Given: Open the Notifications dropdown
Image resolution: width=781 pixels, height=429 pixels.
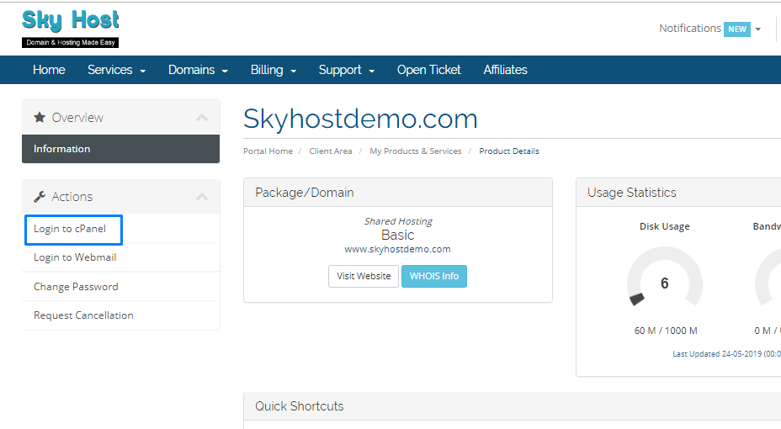Looking at the screenshot, I should point(709,29).
